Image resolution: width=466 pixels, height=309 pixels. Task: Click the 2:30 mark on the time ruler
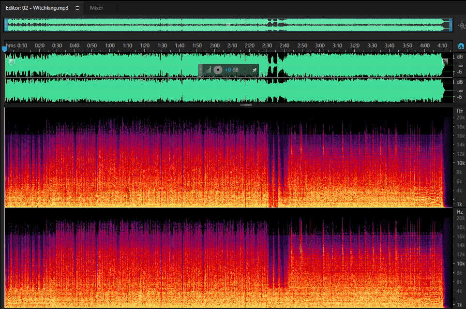[x=267, y=46]
